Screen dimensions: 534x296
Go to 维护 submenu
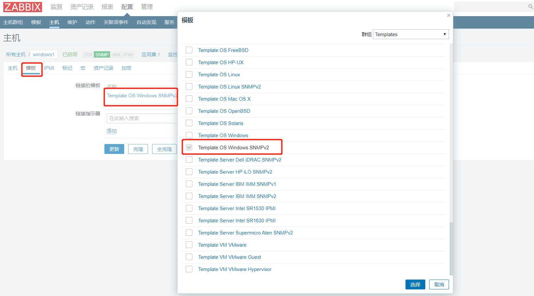coord(72,22)
